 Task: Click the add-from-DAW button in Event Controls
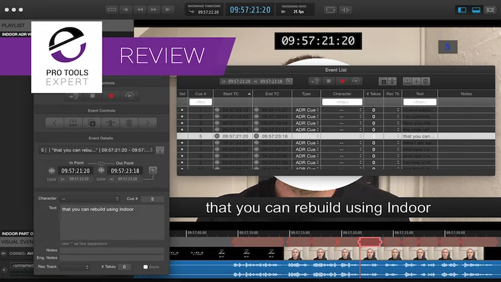(x=73, y=123)
